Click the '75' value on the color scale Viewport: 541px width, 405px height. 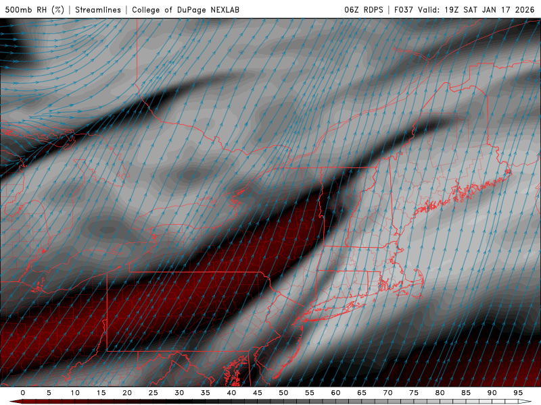414,393
